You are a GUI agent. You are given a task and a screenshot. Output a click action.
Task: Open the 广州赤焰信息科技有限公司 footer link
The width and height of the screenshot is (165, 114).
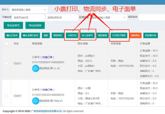coord(46,111)
